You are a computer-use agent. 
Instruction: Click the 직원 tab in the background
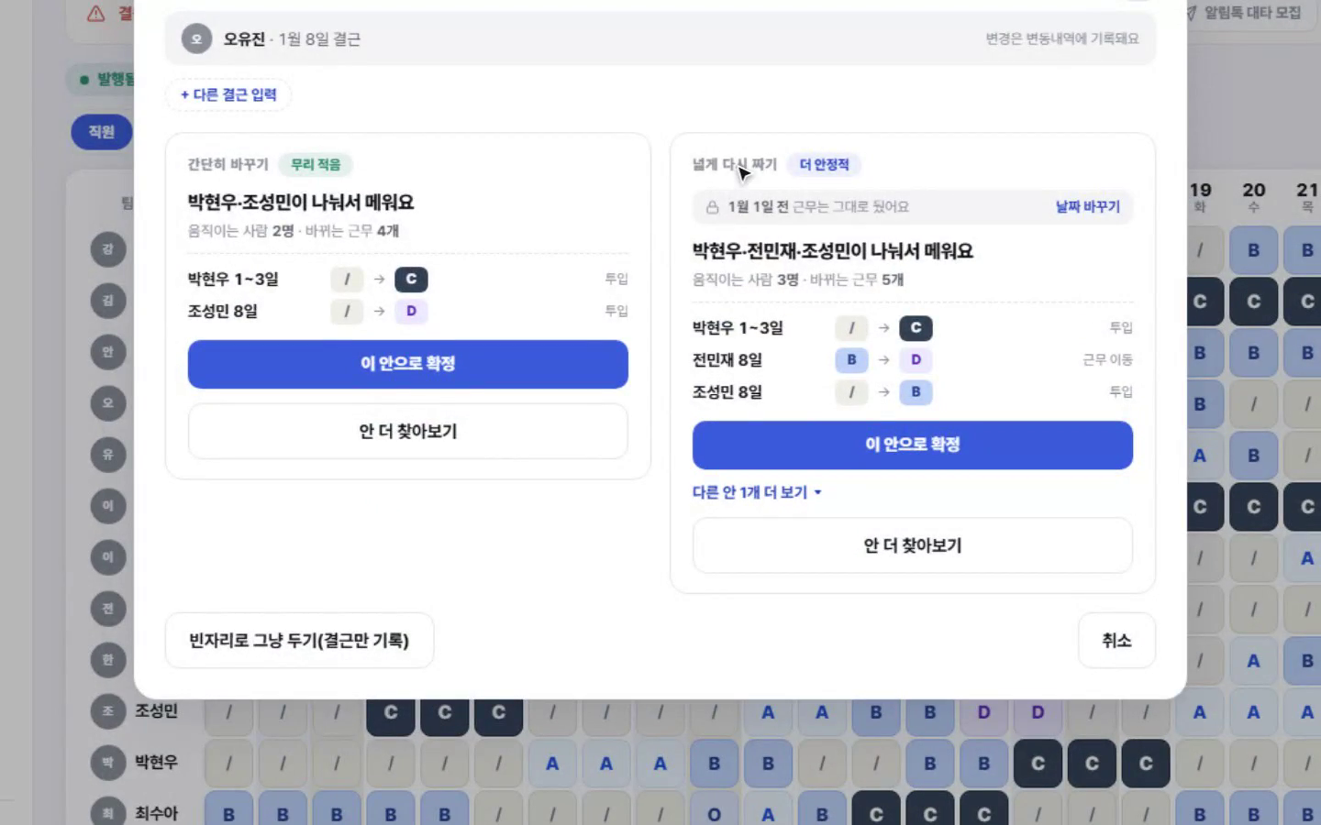point(102,132)
